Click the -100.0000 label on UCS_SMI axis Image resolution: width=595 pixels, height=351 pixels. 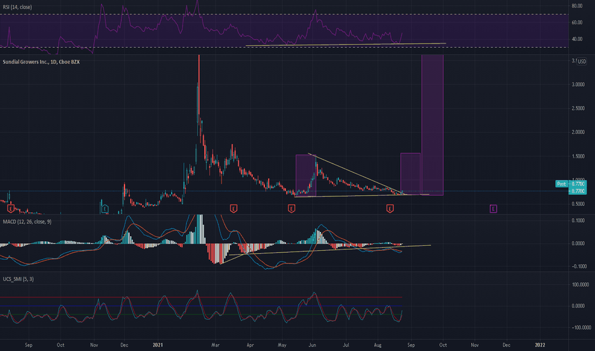(x=580, y=327)
